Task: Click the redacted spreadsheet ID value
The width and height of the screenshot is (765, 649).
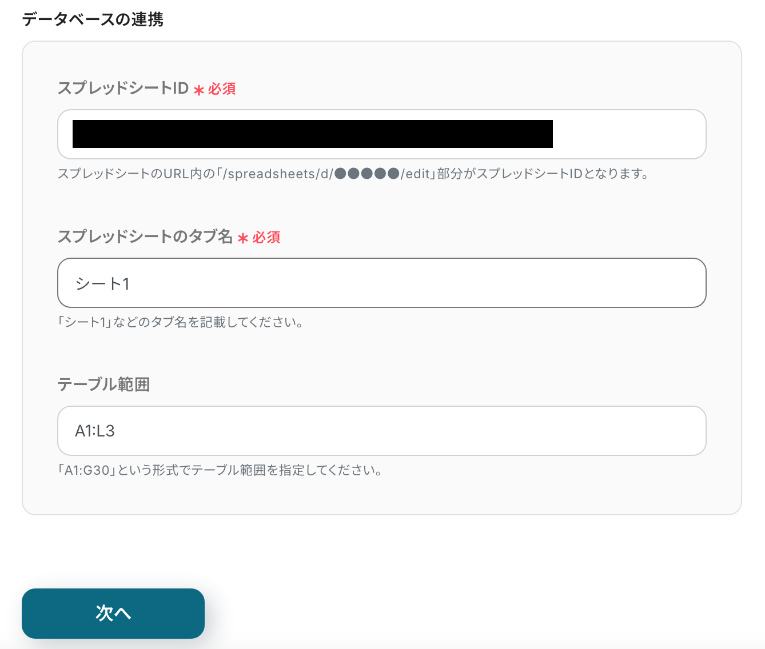Action: 312,134
